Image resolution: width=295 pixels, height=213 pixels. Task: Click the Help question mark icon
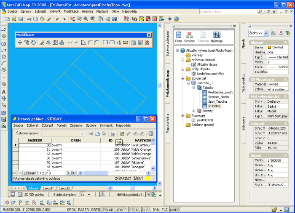(114, 19)
